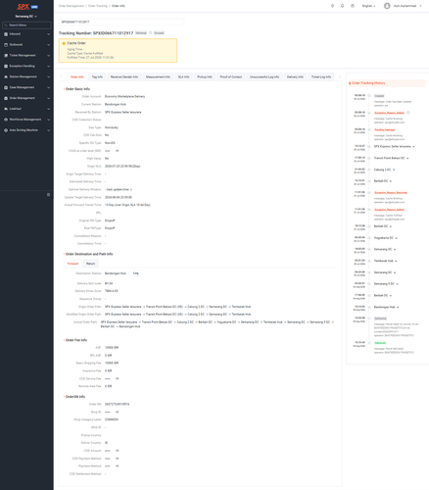Click the Ticket Management sidebar icon
Image resolution: width=429 pixels, height=490 pixels.
[x=6, y=56]
